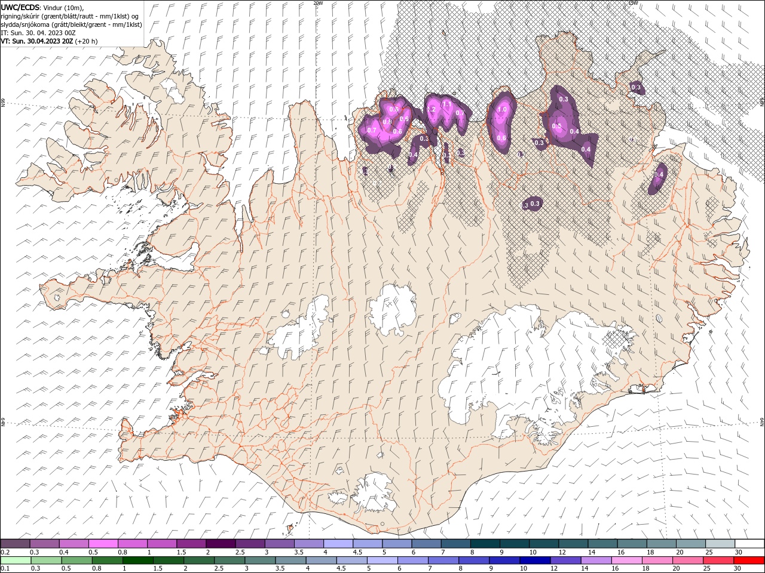Click the pale green 0.1 swatch, lower legend
765x573 pixels.
tap(16, 560)
